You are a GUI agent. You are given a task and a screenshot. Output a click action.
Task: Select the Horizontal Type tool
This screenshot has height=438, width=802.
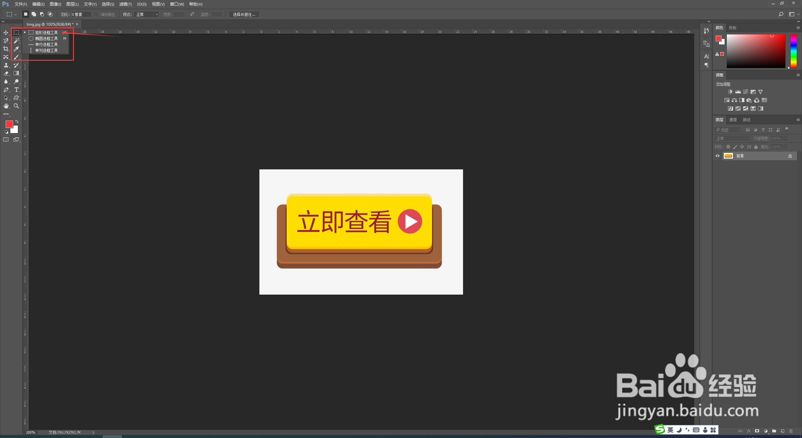17,90
